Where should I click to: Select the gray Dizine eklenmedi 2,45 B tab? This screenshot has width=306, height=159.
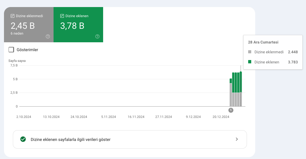pos(29,25)
